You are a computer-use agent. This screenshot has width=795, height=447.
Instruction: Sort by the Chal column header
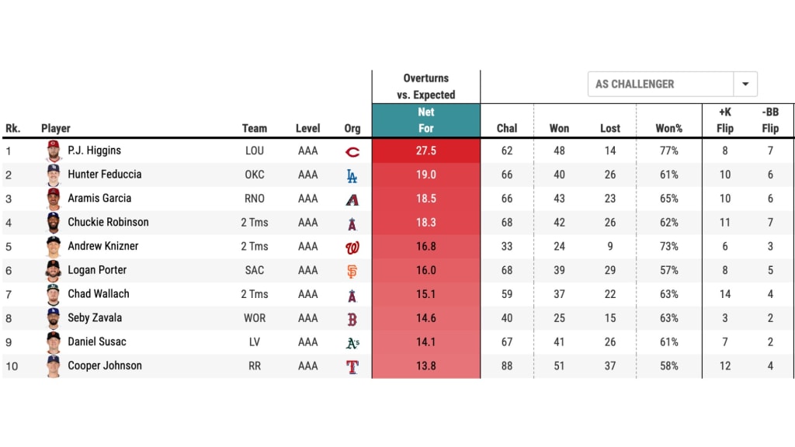pos(507,128)
